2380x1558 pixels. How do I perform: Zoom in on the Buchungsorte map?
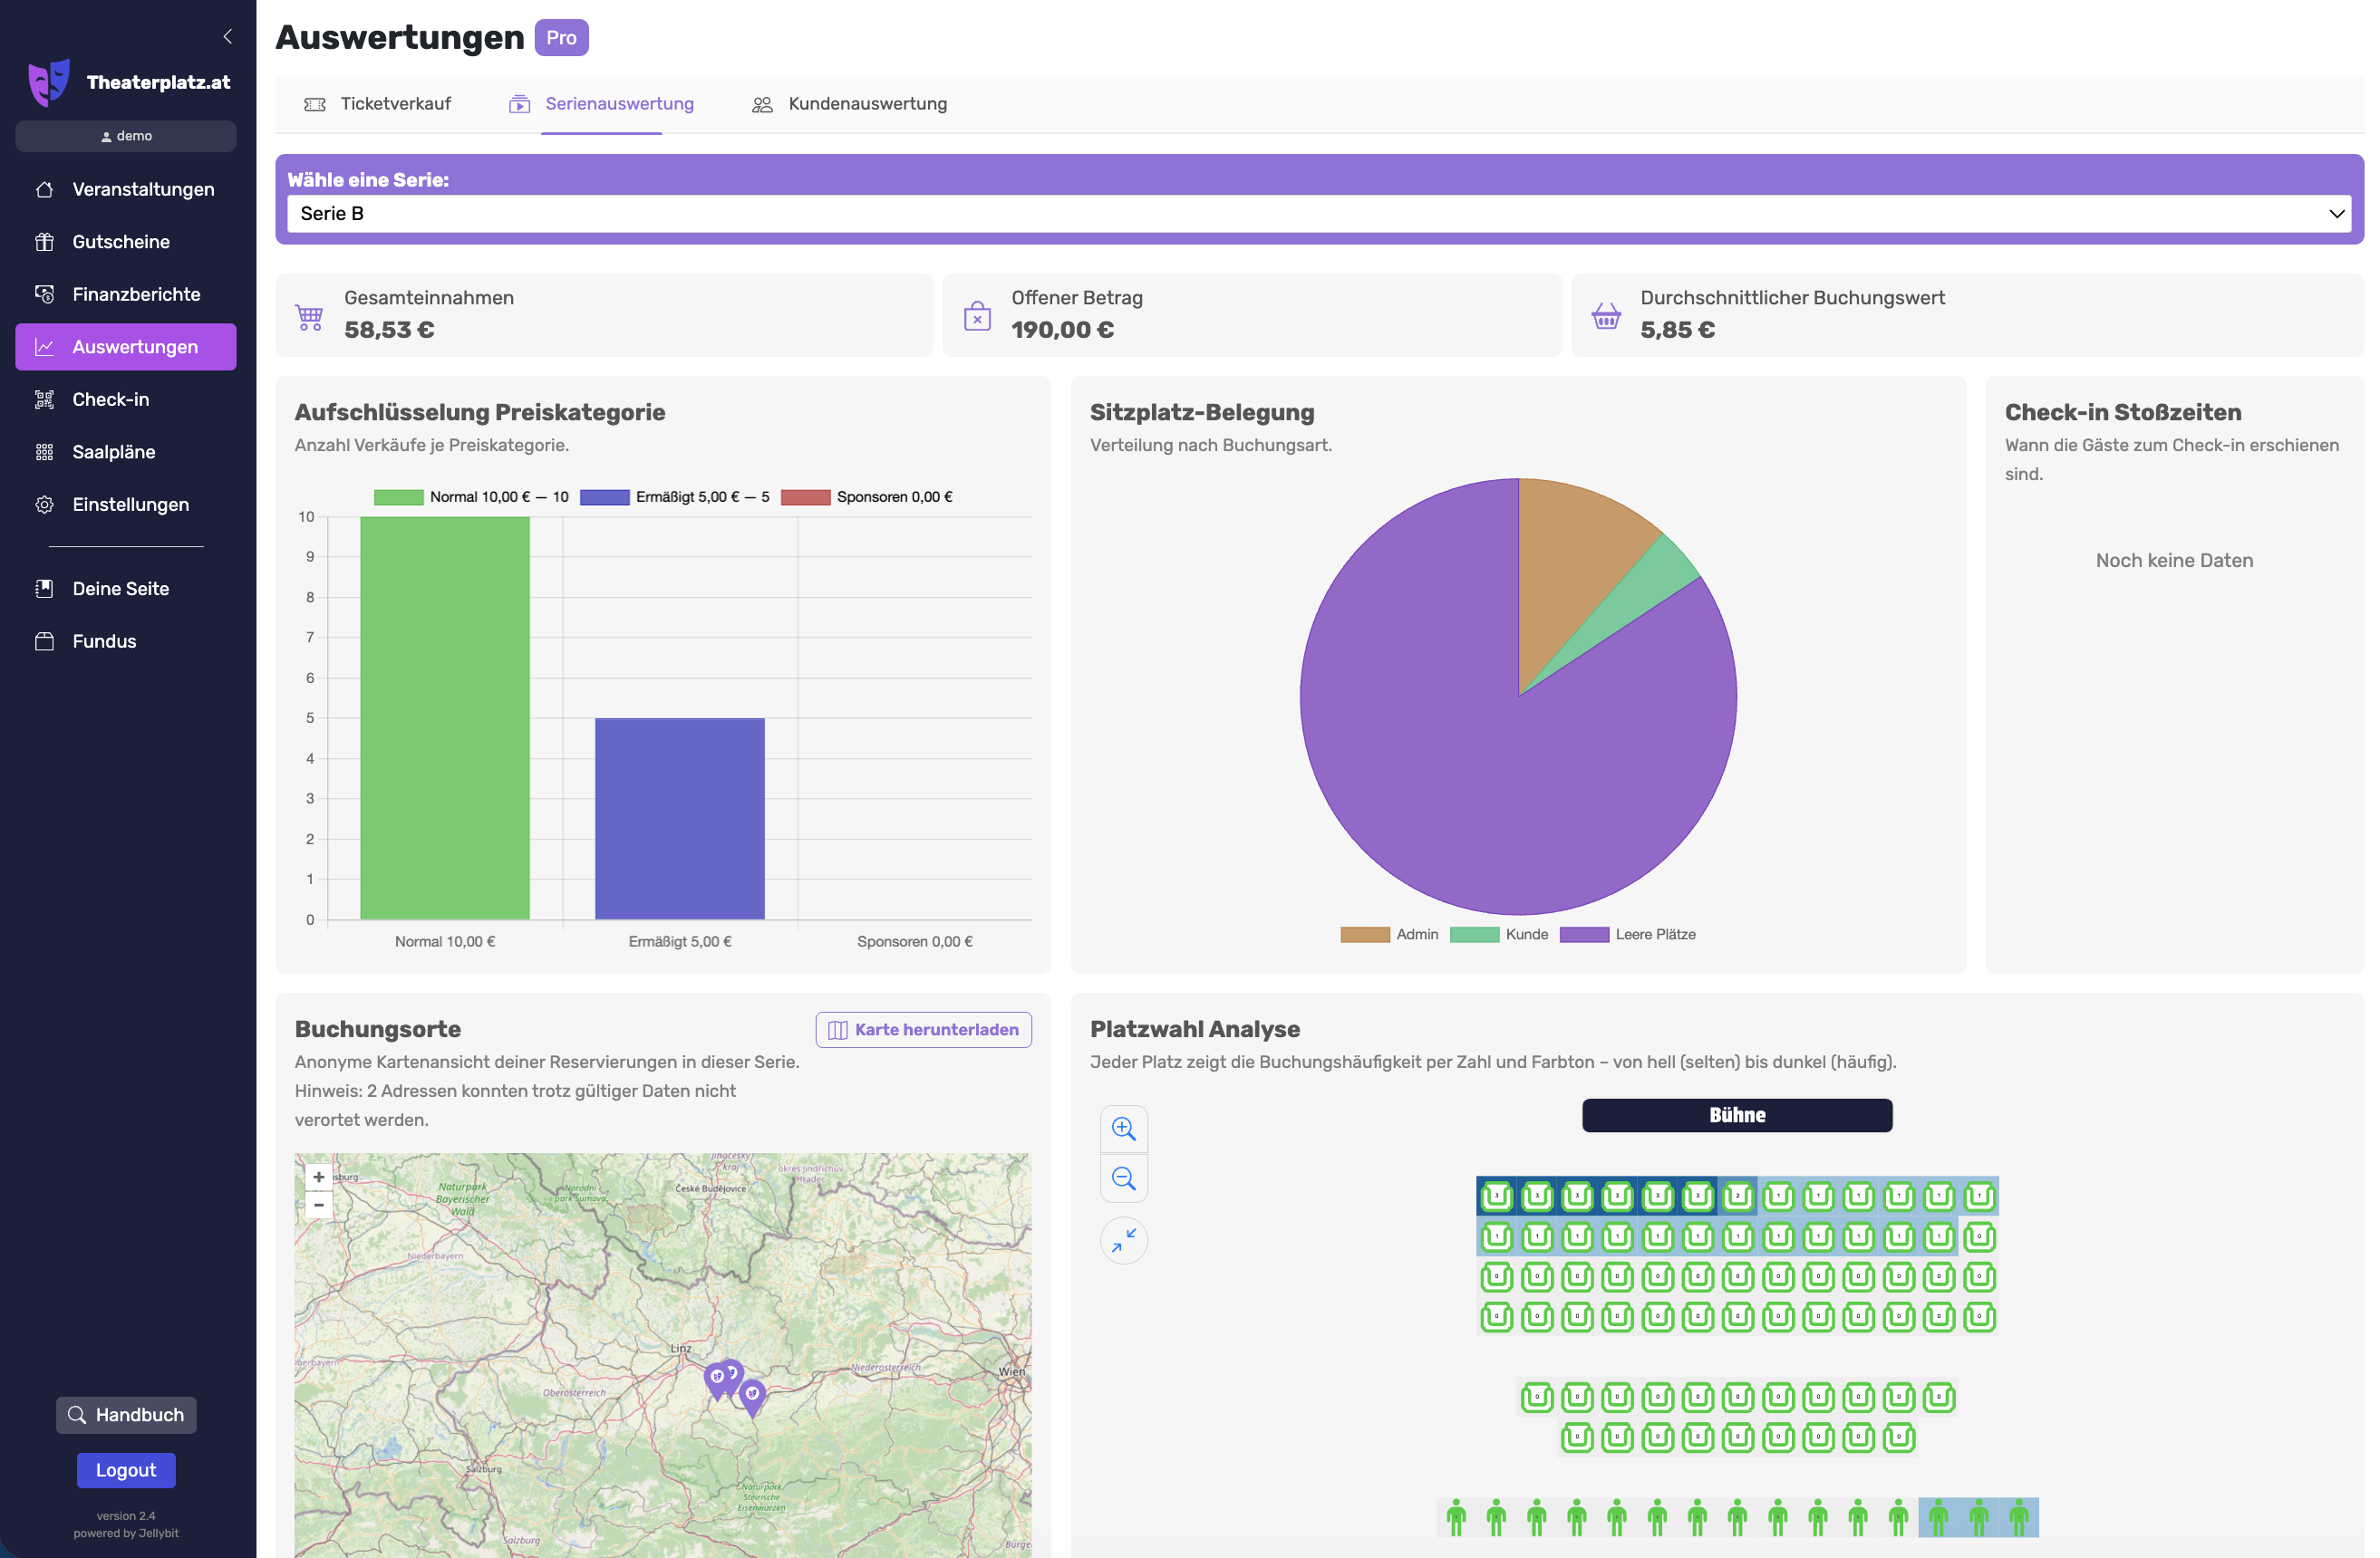(x=319, y=1178)
